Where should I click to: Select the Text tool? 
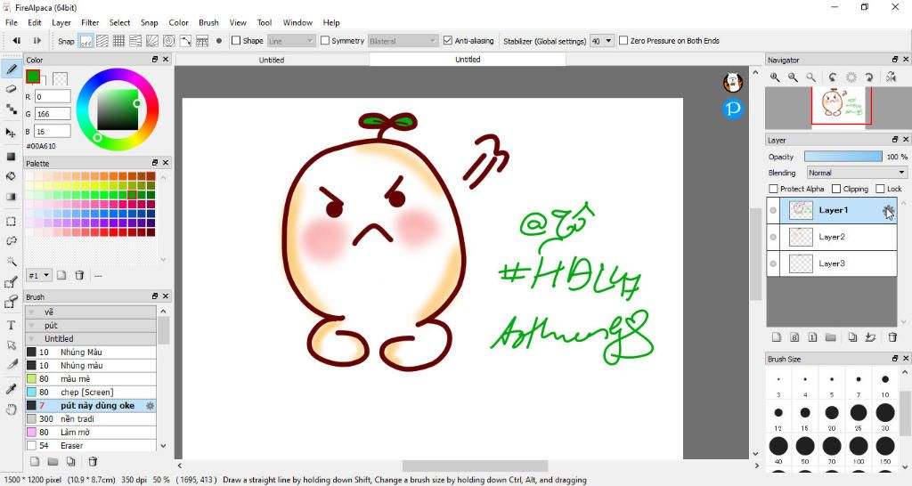(11, 325)
